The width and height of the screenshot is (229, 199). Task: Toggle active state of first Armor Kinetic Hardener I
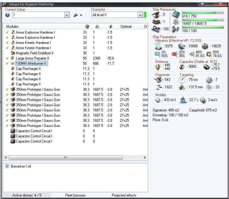[7, 43]
